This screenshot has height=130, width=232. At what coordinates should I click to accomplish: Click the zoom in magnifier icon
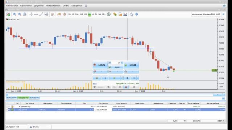(14, 14)
